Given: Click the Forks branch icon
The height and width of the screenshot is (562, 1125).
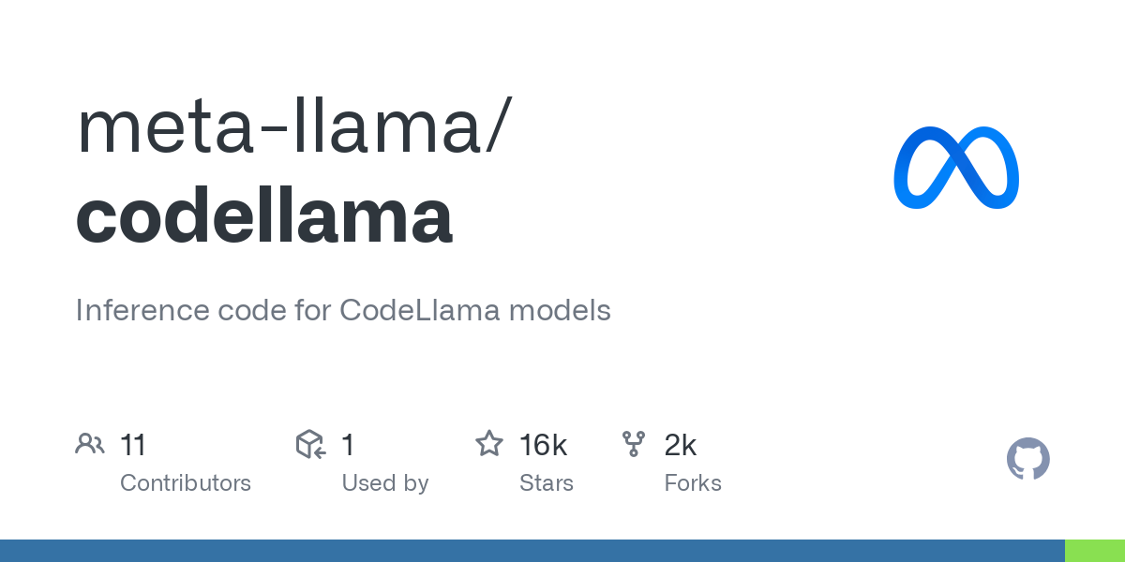Looking at the screenshot, I should 634,444.
